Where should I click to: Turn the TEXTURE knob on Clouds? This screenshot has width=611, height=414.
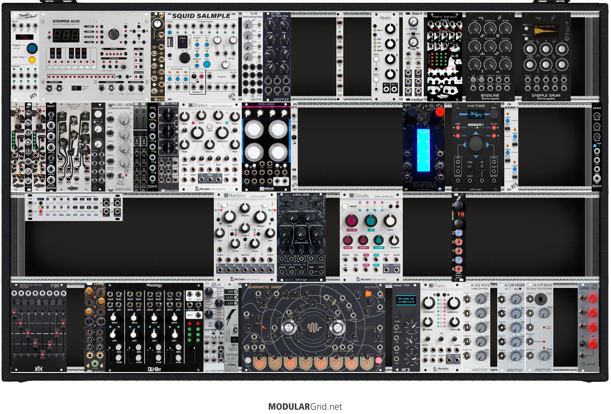tap(379, 240)
